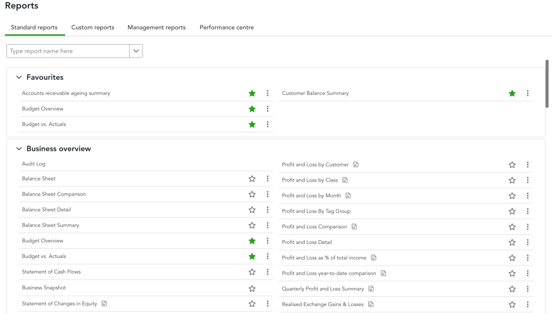Screen dimensions: 552x314
Task: Open the options menu for Customer Balance Summary
Action: (528, 93)
